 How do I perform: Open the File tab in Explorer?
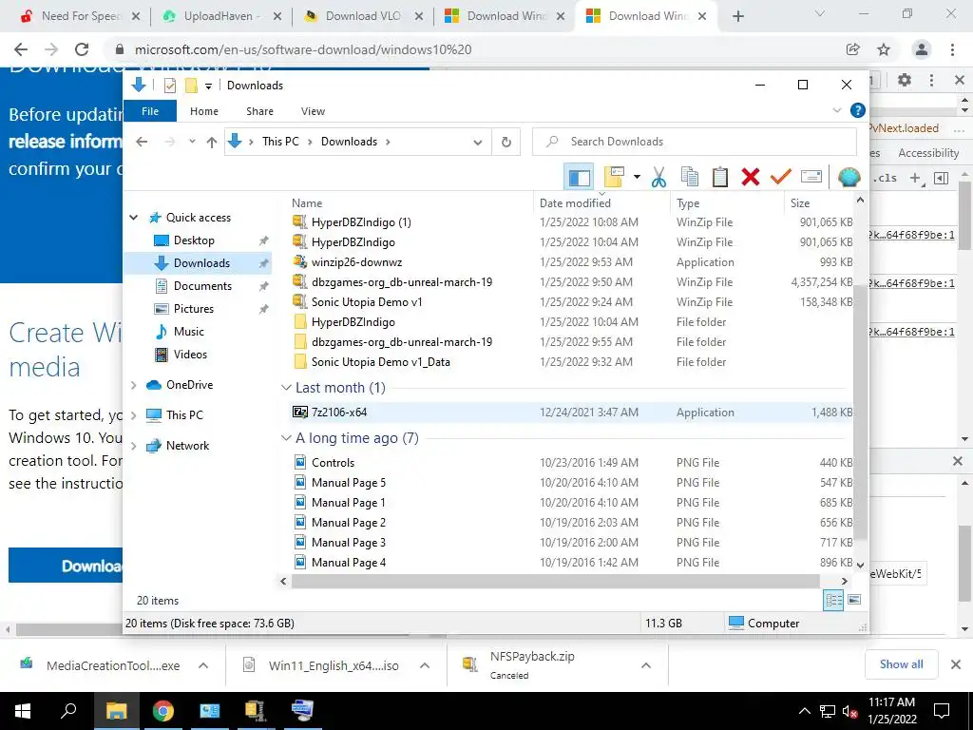[x=150, y=111]
